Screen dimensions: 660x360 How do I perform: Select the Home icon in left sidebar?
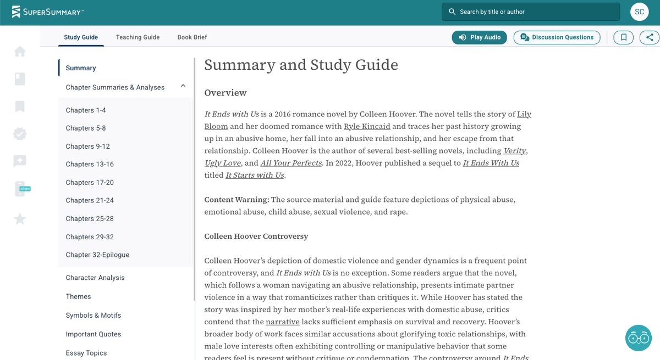pyautogui.click(x=20, y=51)
